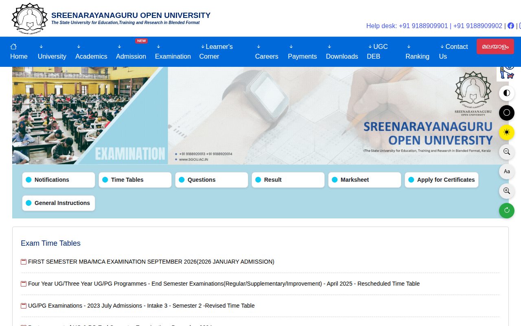This screenshot has width=521, height=326.
Task: Open the UGC DEB menu
Action: point(377,52)
